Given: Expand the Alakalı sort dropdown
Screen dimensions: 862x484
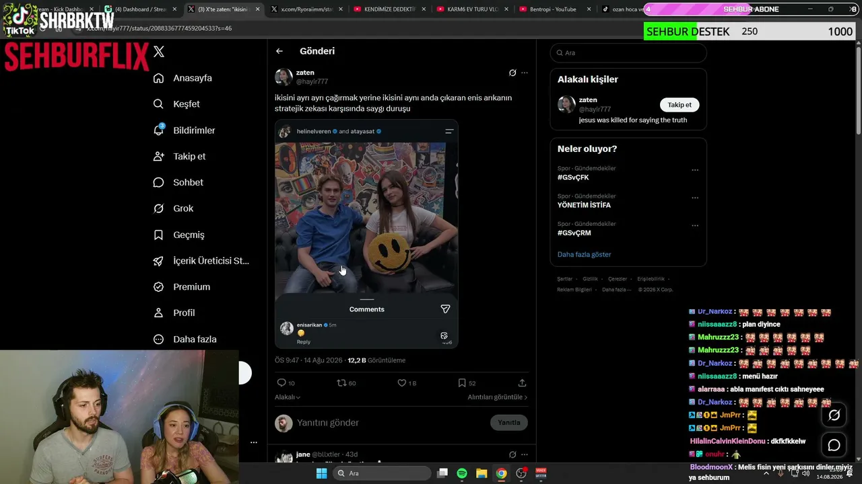Looking at the screenshot, I should pos(288,397).
